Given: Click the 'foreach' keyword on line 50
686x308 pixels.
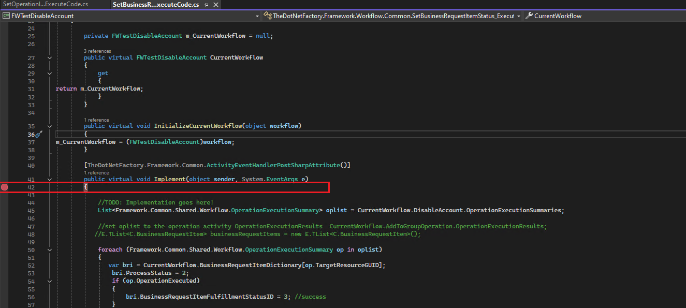Looking at the screenshot, I should [x=110, y=250].
